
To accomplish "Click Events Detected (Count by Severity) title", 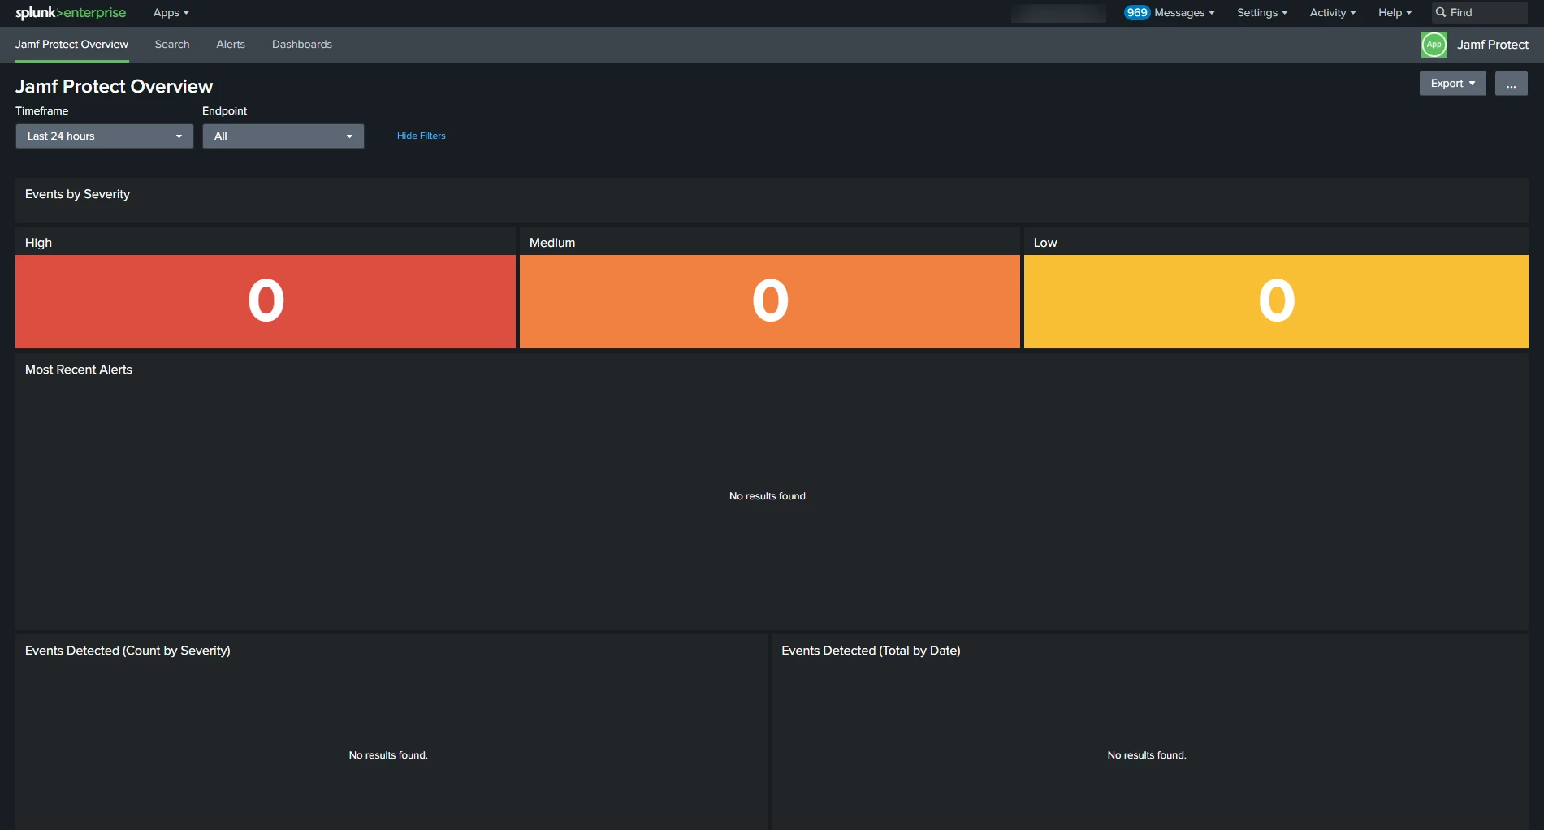I will [x=128, y=651].
